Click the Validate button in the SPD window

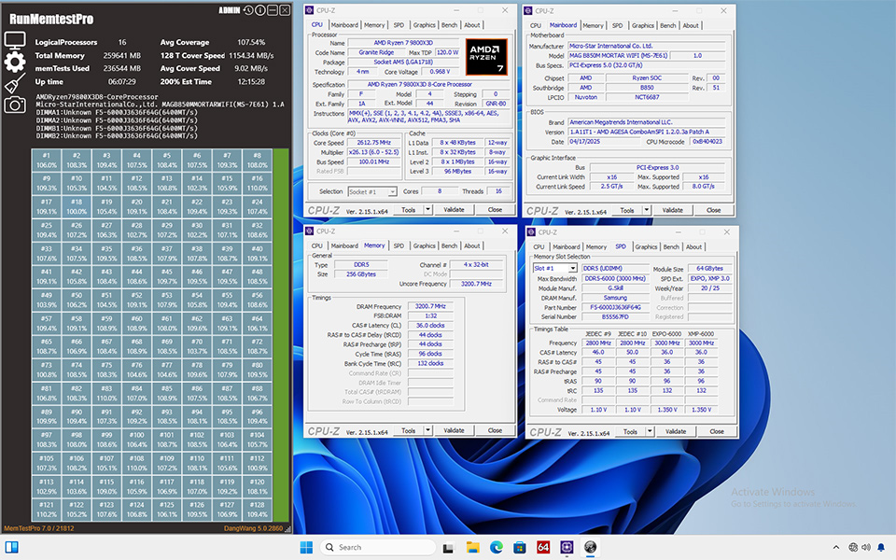(x=676, y=431)
